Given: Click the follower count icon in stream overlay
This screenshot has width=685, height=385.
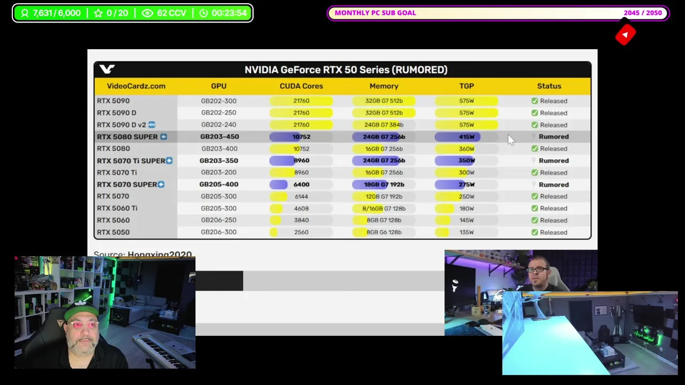Looking at the screenshot, I should click(25, 13).
